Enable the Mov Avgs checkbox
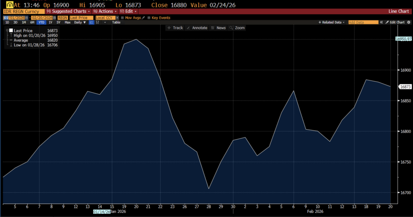This screenshot has width=413, height=217. 122,17
